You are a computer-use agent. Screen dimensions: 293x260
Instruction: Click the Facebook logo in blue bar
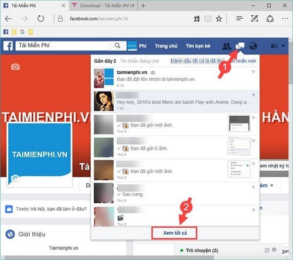[x=8, y=46]
